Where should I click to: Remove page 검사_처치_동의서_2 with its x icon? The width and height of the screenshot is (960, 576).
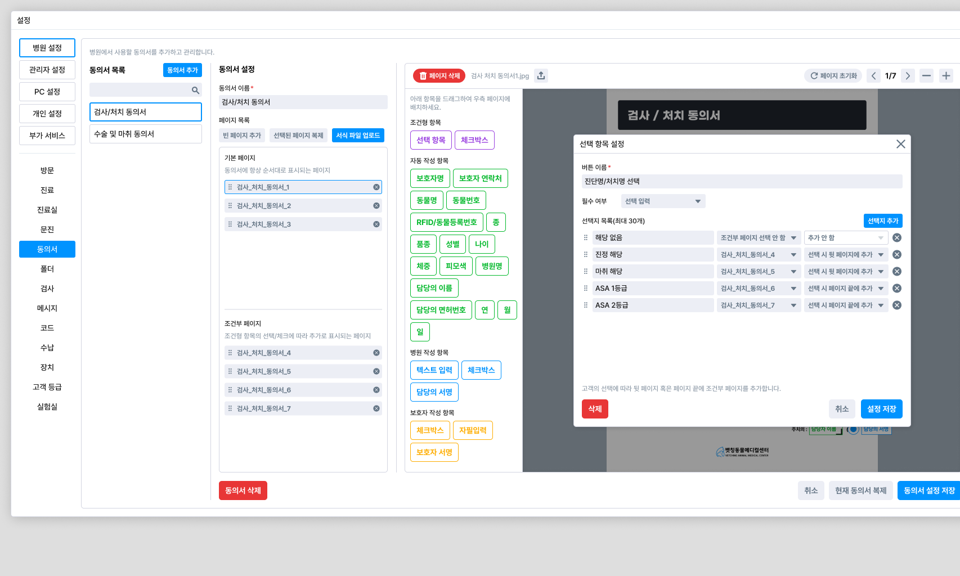[376, 205]
